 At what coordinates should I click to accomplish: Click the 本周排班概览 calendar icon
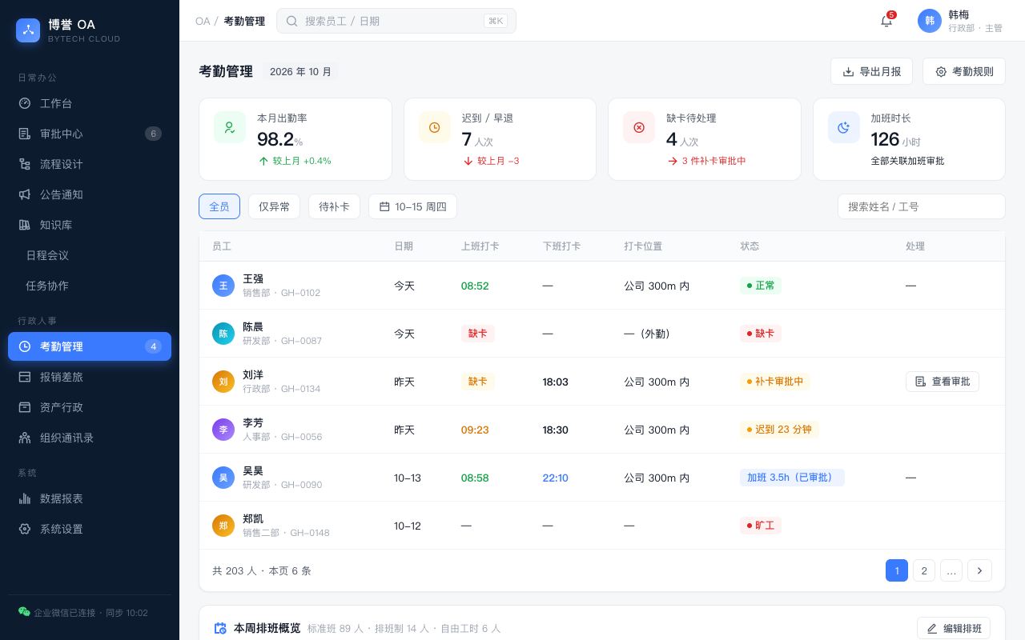pos(220,628)
